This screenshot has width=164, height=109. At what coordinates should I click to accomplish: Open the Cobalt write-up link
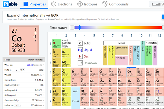point(30,65)
